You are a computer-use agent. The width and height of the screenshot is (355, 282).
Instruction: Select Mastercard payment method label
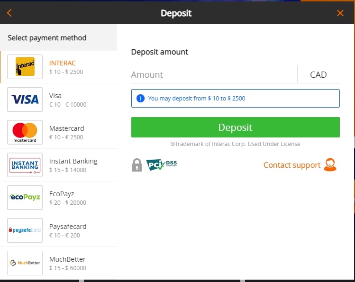[x=66, y=128]
